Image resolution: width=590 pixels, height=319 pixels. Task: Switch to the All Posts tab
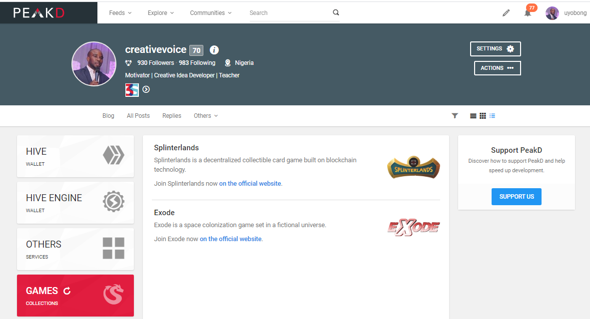point(138,116)
